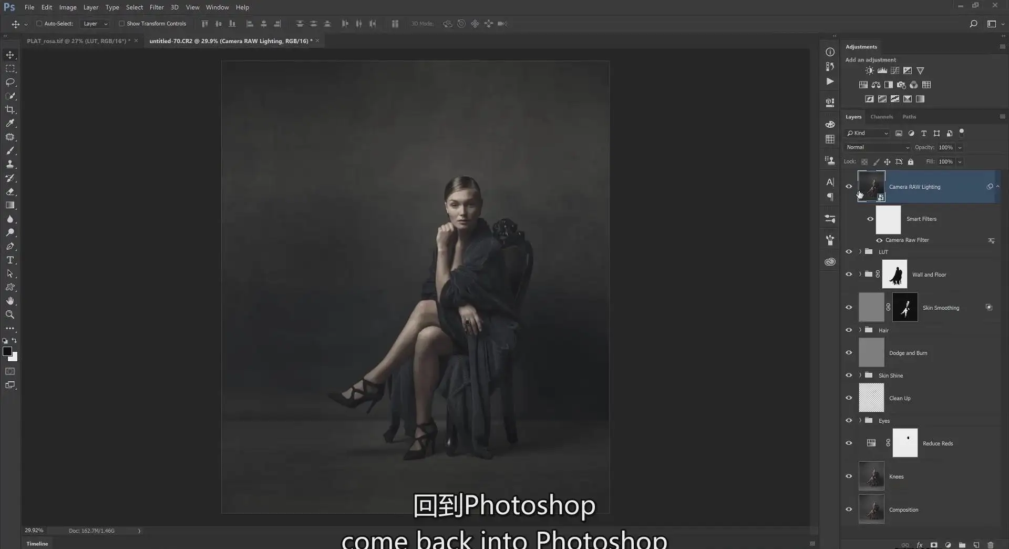Screen dimensions: 1009x549
Task: Hide the Knees layer
Action: (x=849, y=476)
